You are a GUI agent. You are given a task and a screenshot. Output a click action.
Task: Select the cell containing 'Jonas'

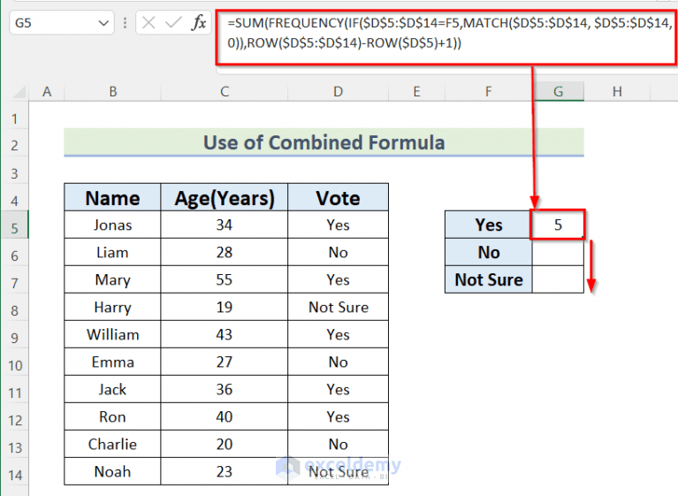tap(112, 225)
